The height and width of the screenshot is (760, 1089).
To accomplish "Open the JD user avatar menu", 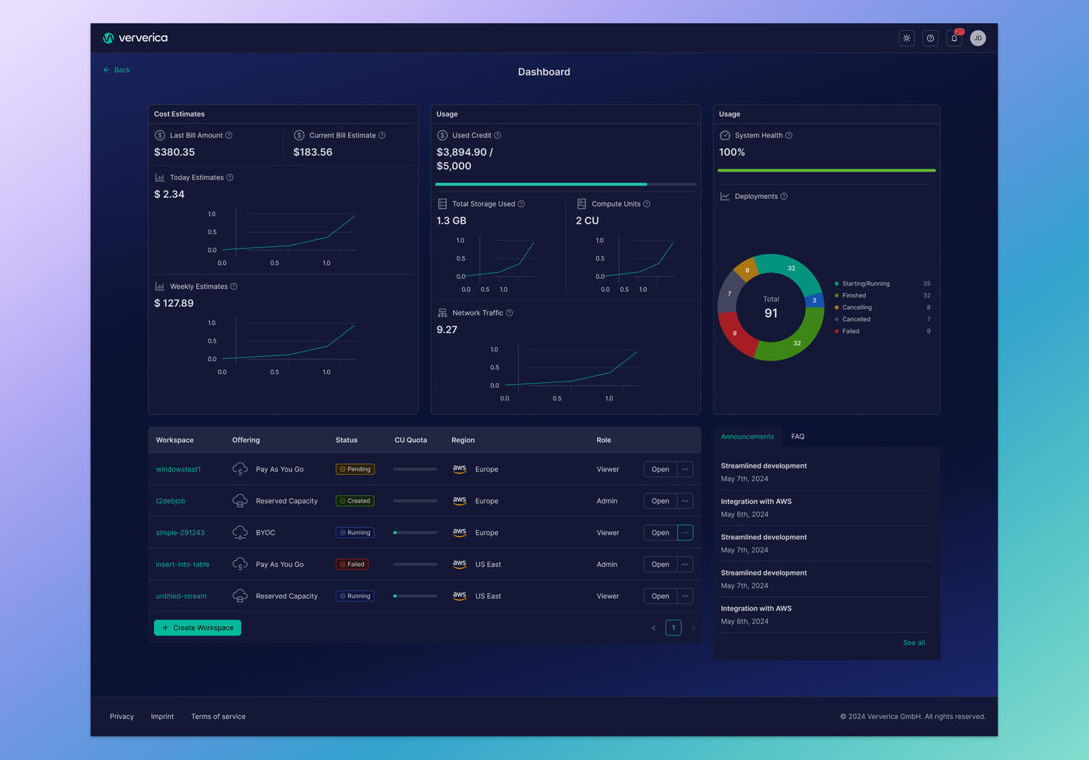I will point(978,38).
